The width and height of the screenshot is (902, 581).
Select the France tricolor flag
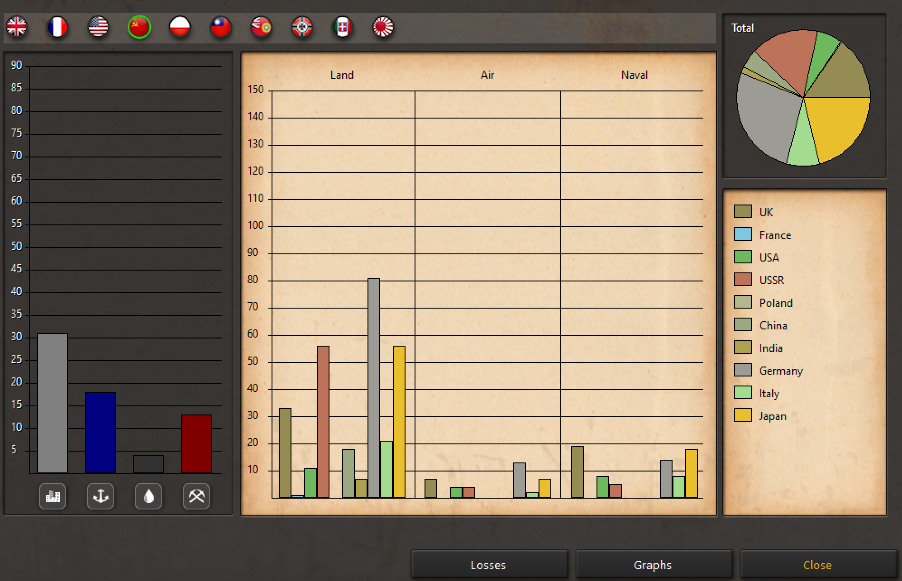(x=57, y=27)
